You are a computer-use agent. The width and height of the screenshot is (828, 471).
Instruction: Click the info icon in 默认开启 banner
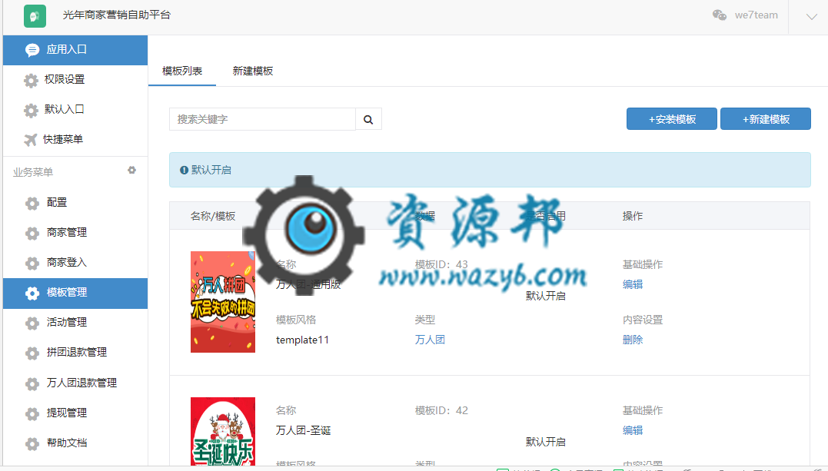pyautogui.click(x=184, y=170)
